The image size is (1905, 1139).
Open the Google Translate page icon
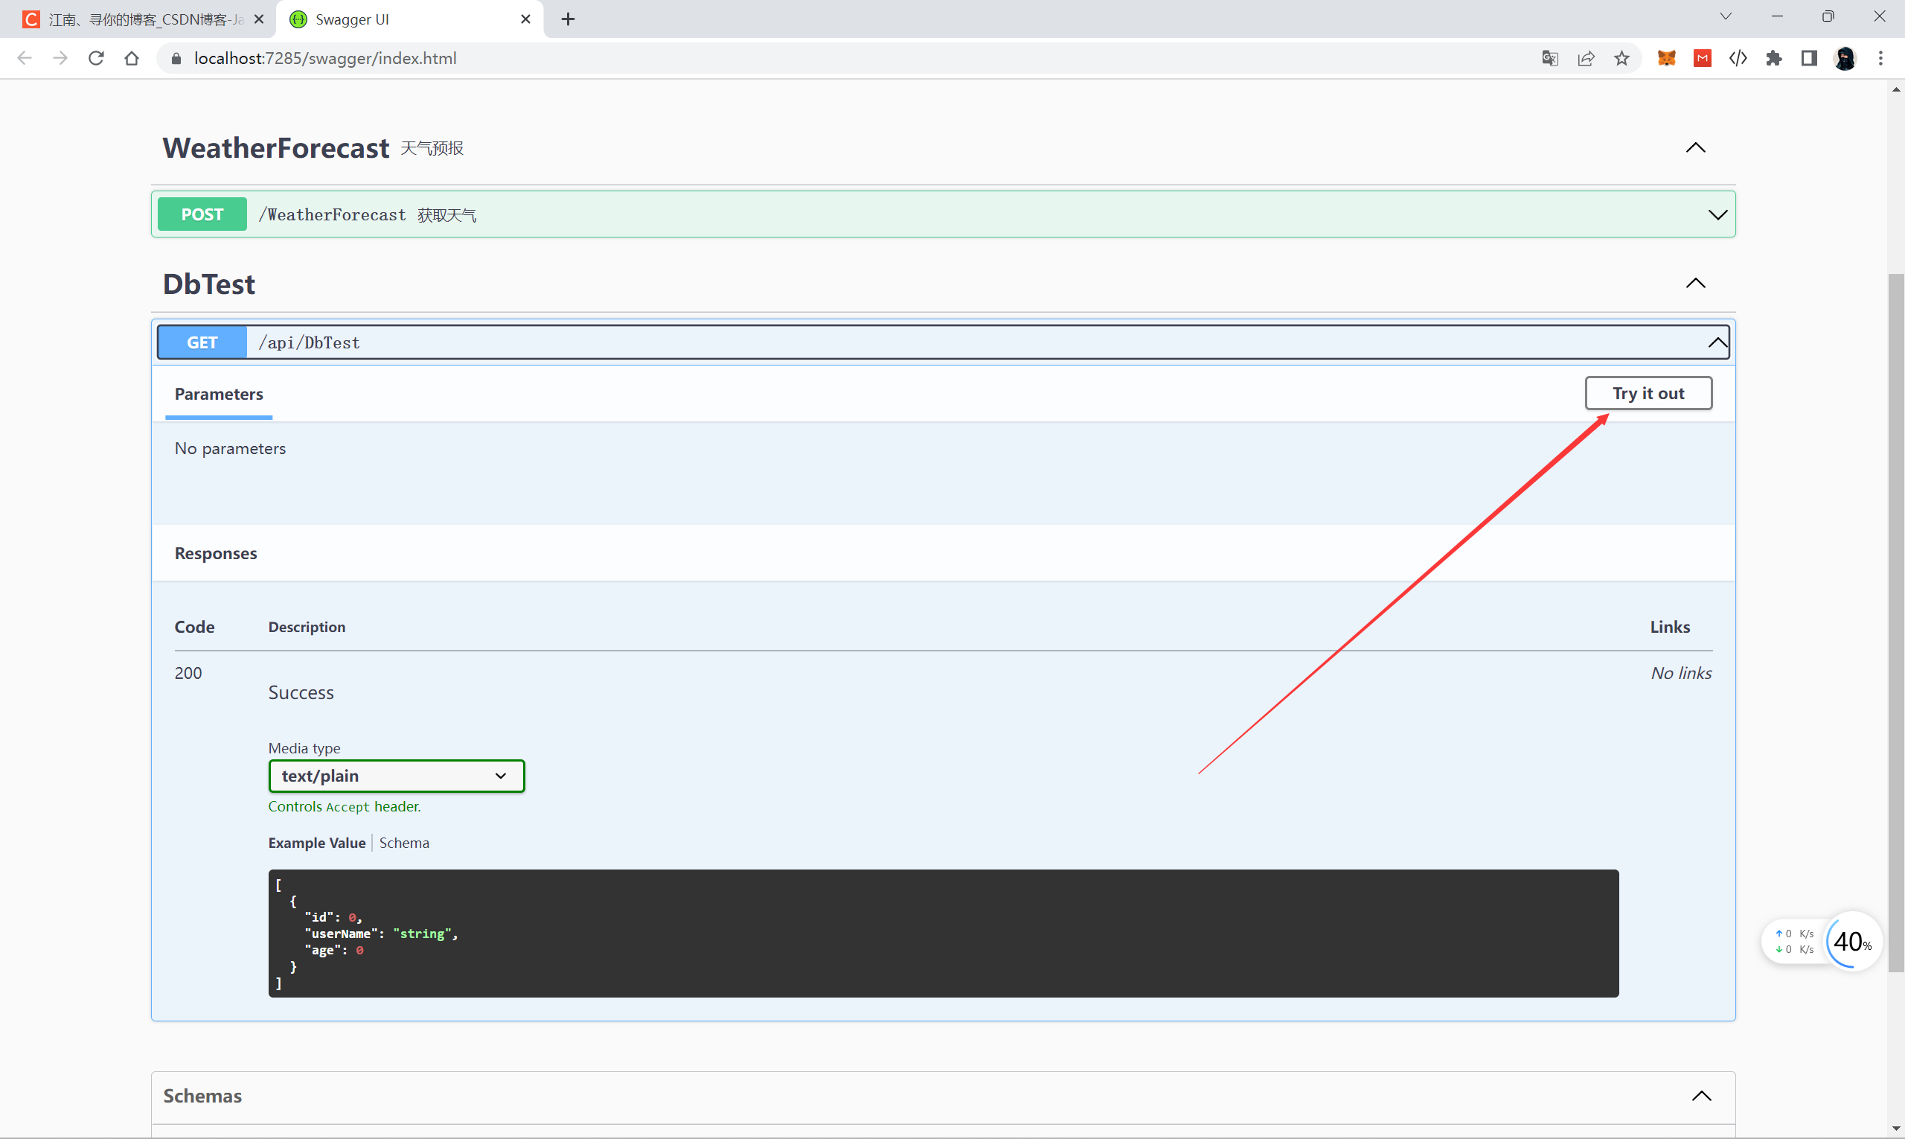(1550, 58)
